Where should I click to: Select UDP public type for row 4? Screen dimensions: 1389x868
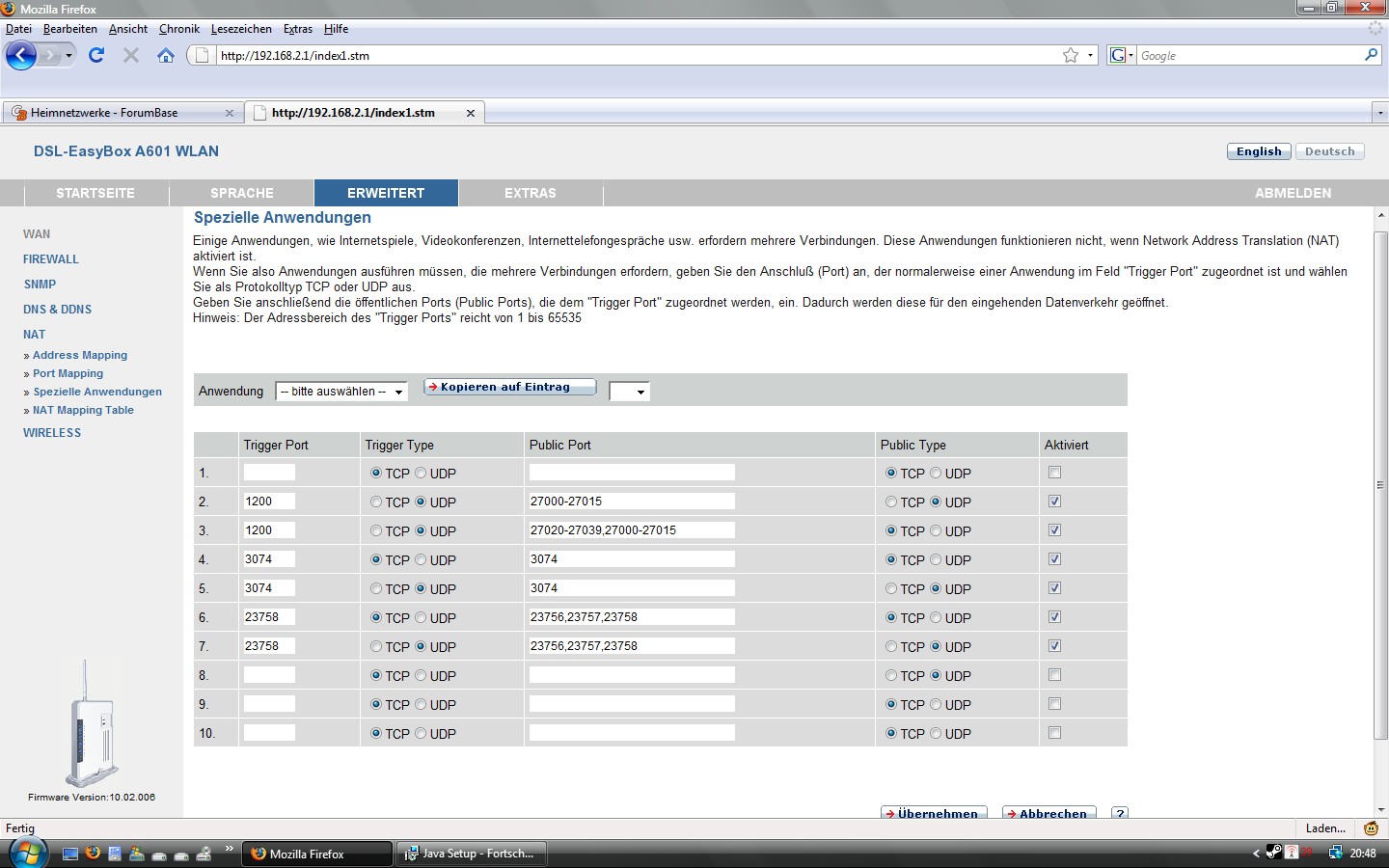click(936, 559)
